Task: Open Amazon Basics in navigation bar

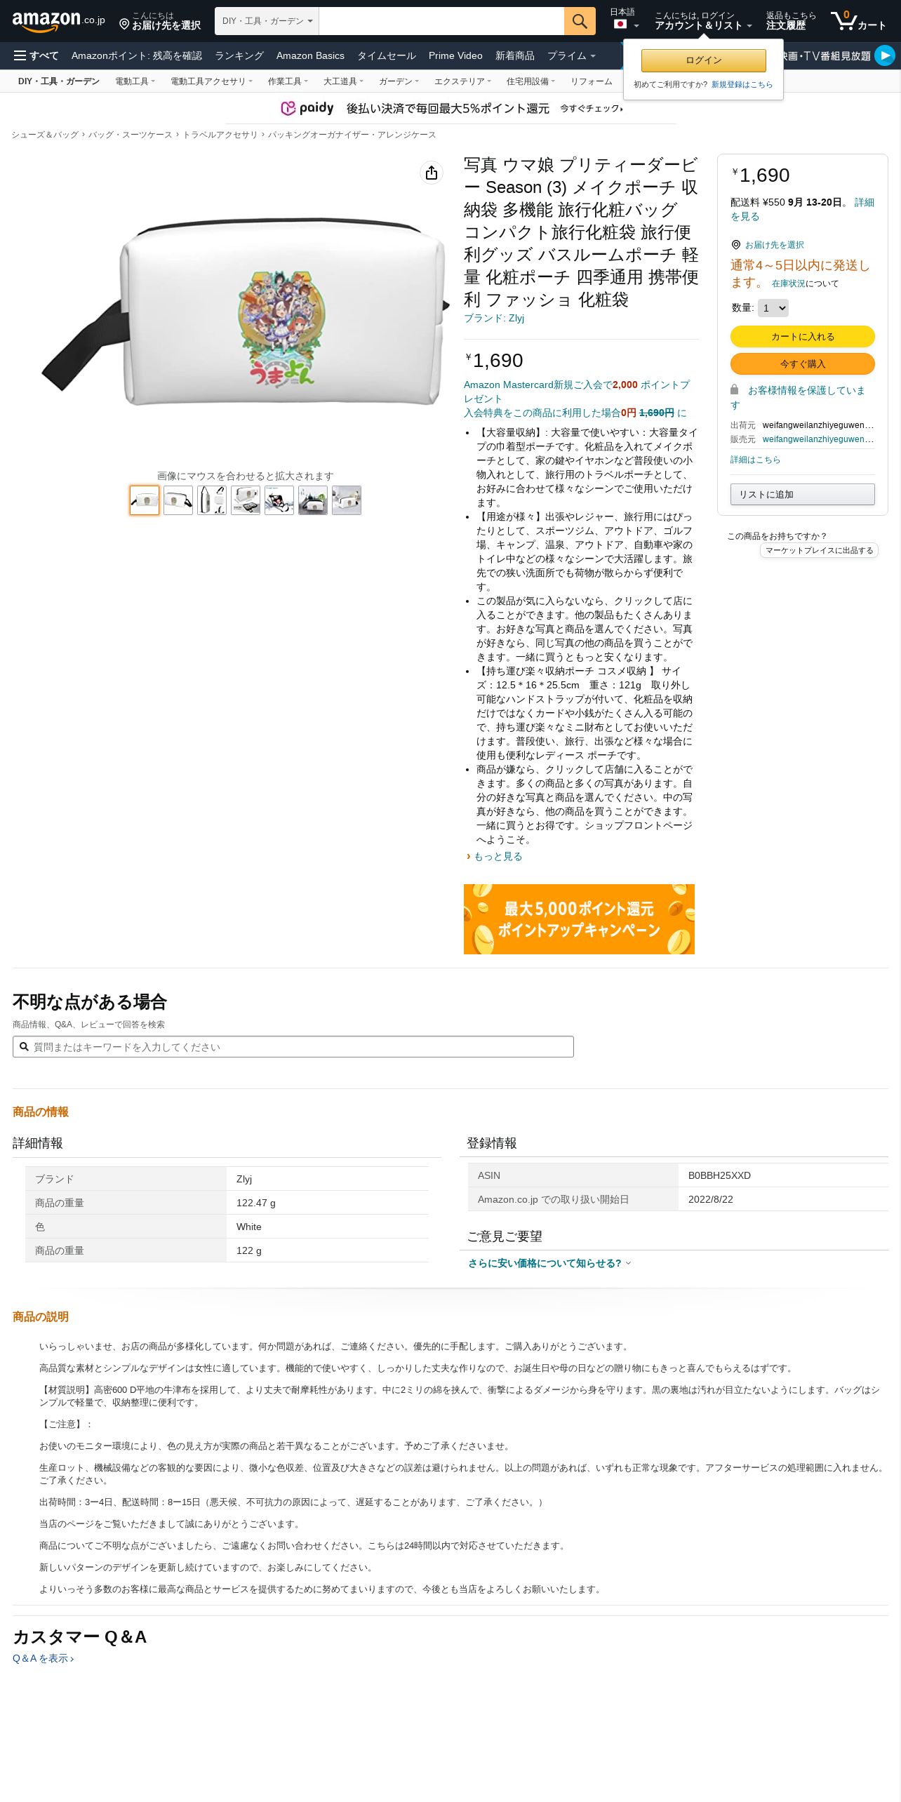Action: 310,55
